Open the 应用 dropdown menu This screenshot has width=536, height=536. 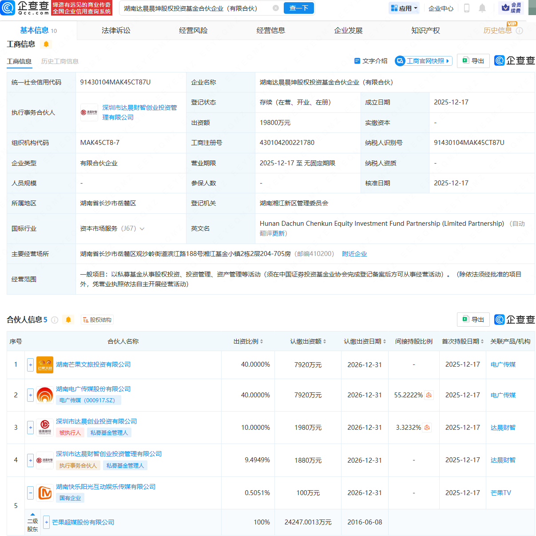click(x=404, y=8)
